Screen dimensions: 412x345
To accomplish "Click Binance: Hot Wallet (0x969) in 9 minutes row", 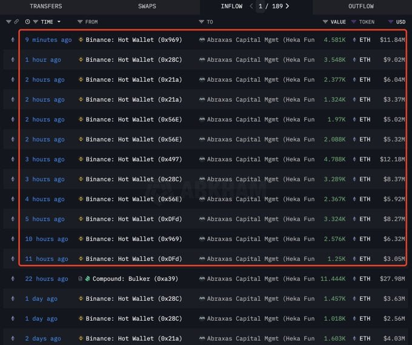I will tap(134, 40).
